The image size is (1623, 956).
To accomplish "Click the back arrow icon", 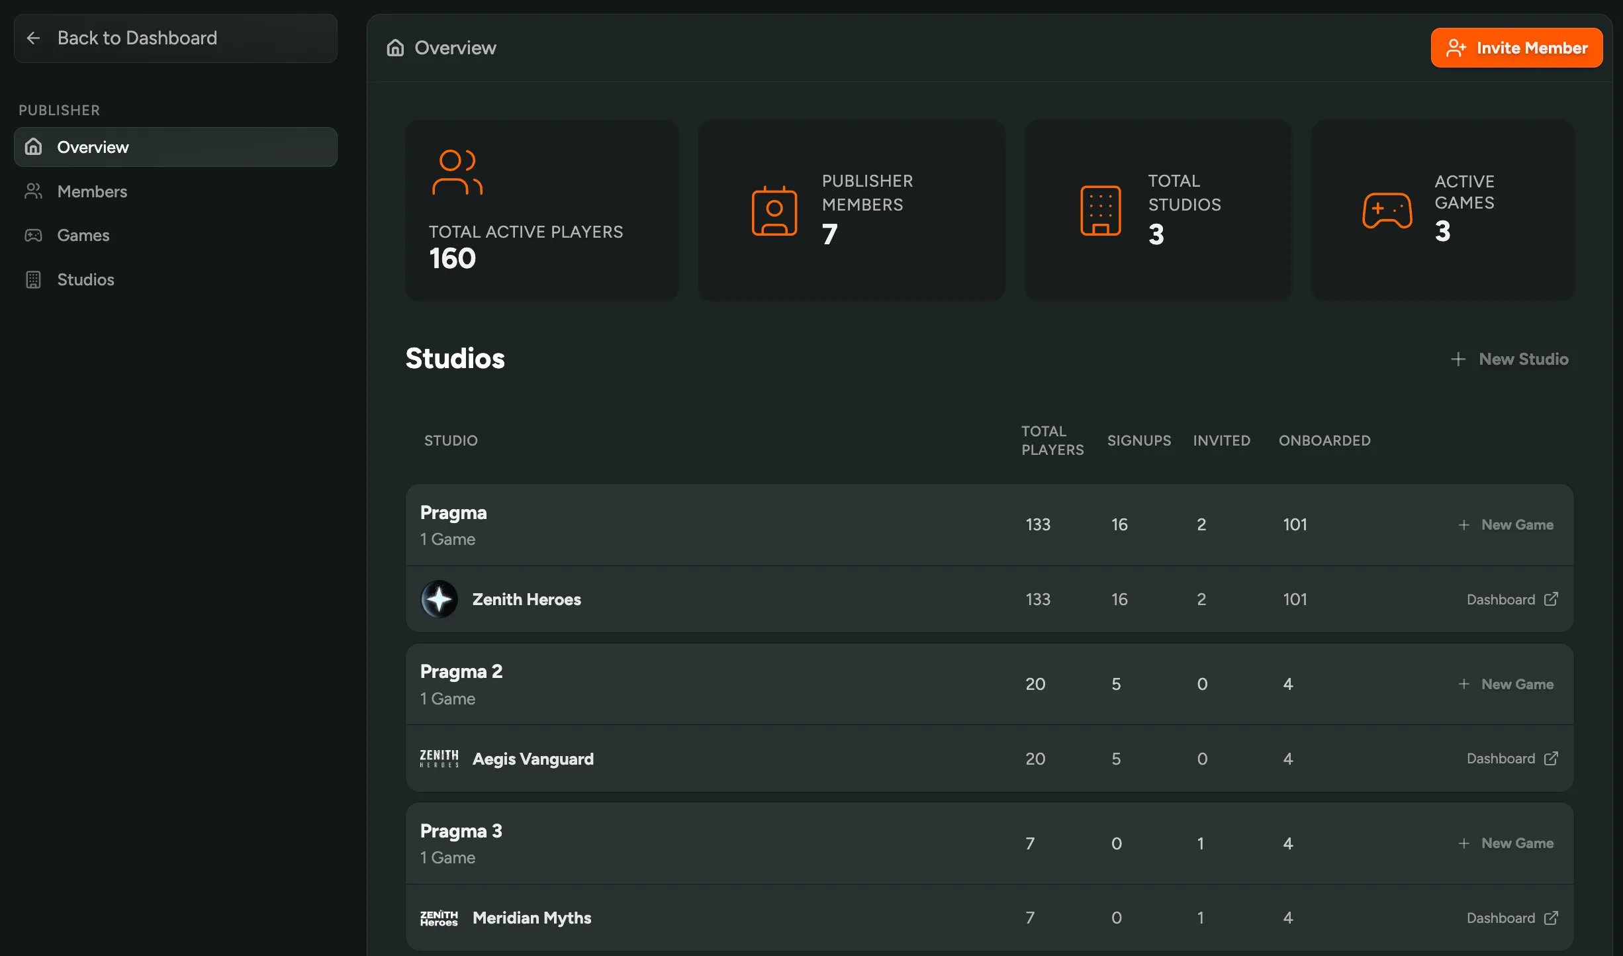I will (33, 38).
